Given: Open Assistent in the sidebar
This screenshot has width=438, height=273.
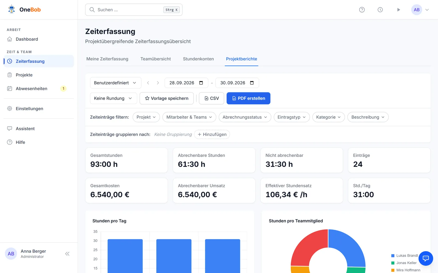Looking at the screenshot, I should 39,129.
